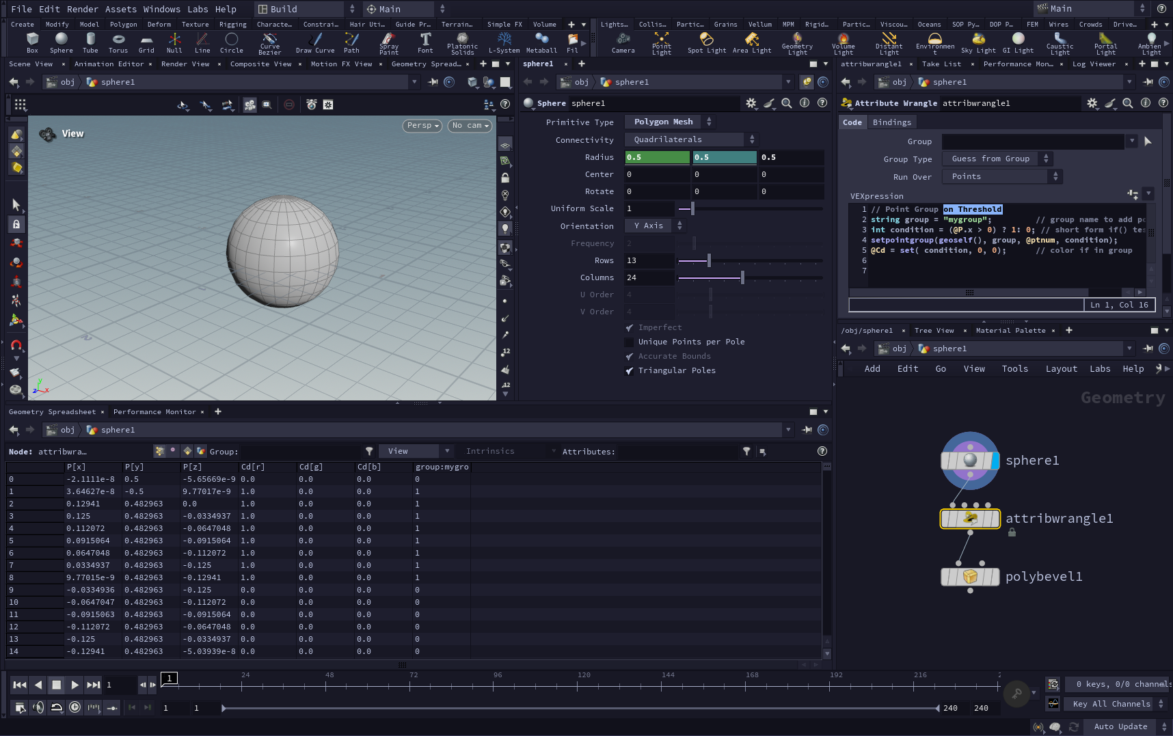
Task: Open the L-System shelf tool
Action: click(504, 42)
